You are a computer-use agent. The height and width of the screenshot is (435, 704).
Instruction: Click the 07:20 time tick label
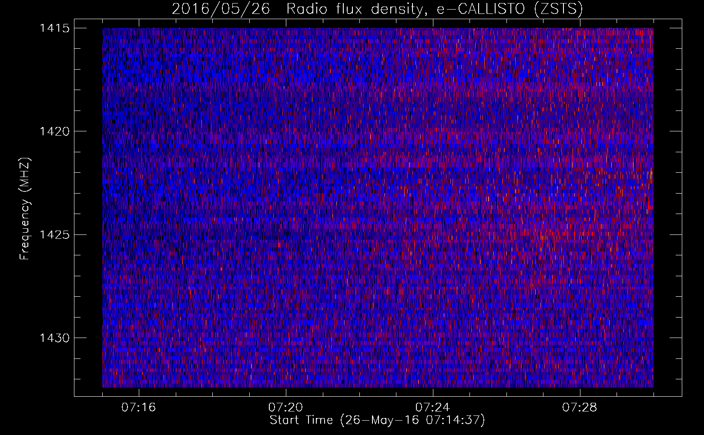tap(285, 408)
